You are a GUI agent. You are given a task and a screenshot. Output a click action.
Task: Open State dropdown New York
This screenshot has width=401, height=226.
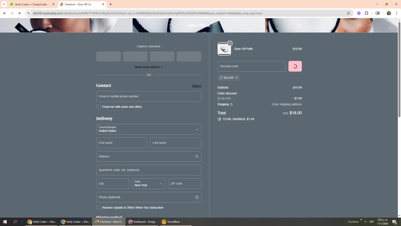click(149, 184)
